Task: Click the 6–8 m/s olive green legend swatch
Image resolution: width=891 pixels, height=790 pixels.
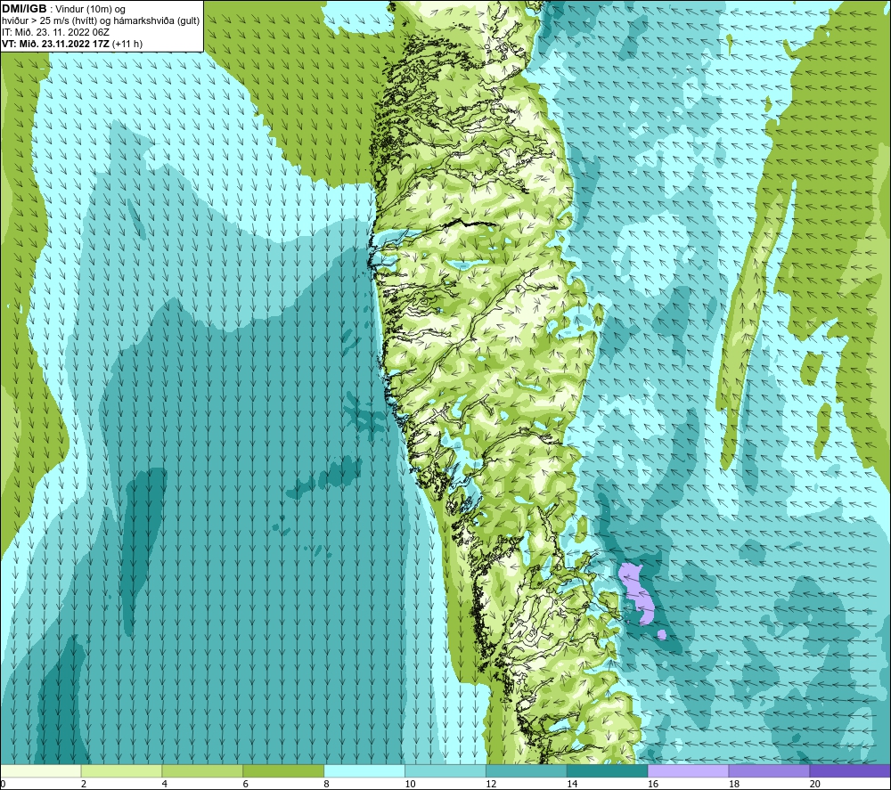Action: pyautogui.click(x=283, y=770)
